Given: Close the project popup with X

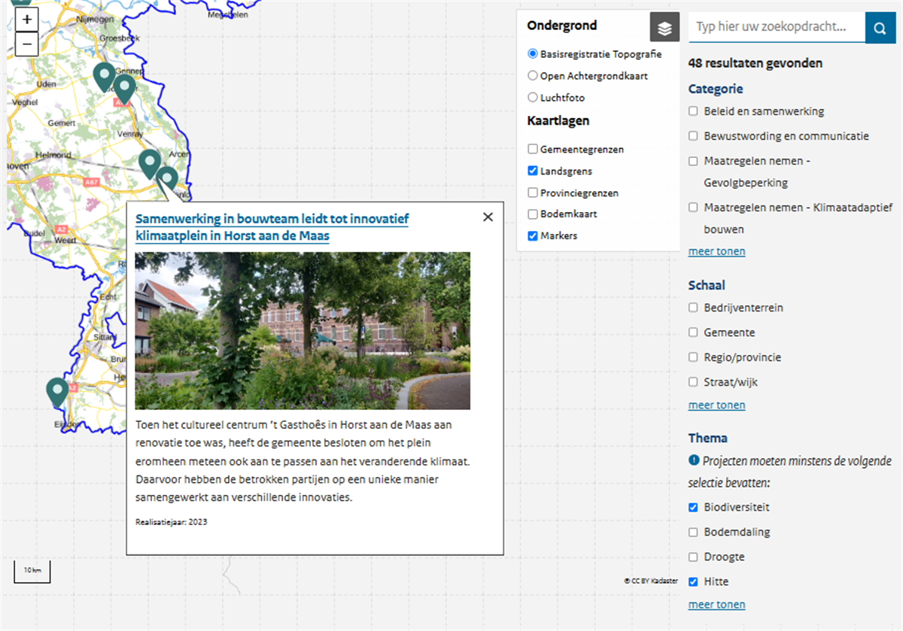Looking at the screenshot, I should (x=488, y=217).
